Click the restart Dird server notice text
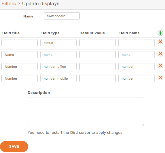 click(76, 133)
